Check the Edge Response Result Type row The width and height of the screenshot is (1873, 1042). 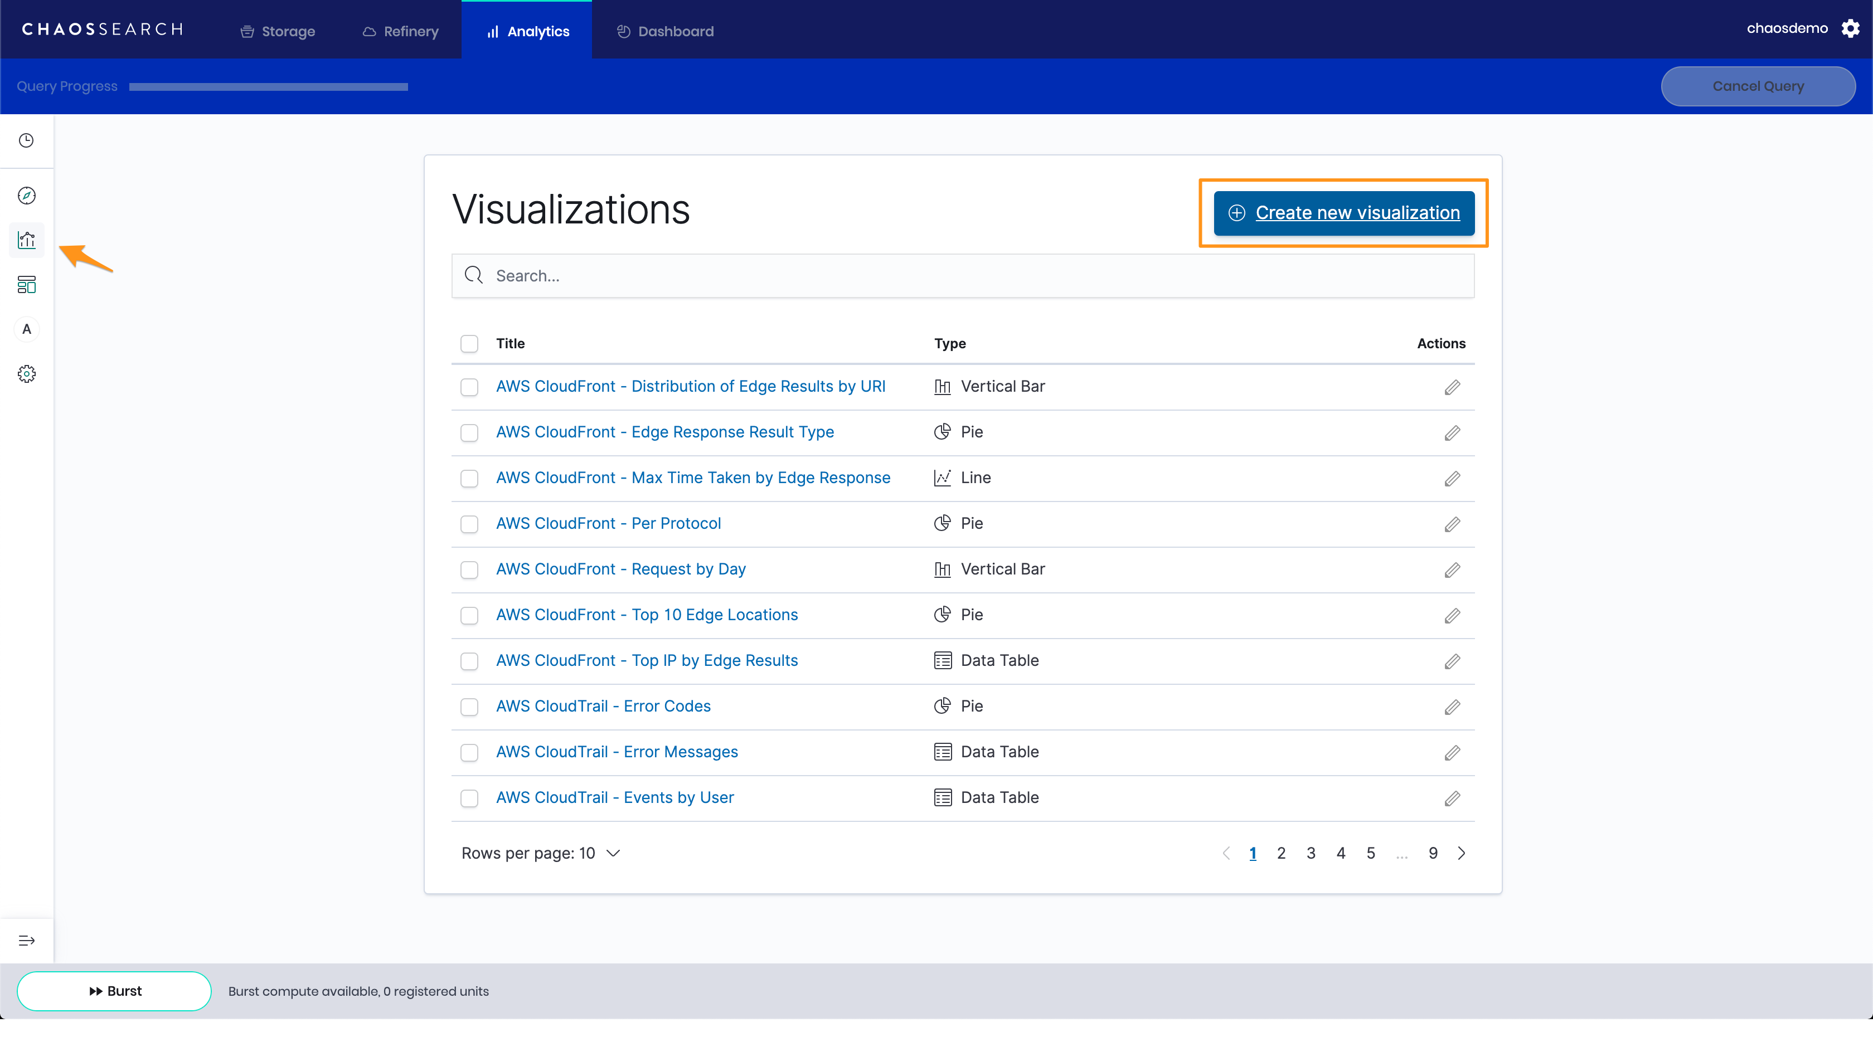[x=469, y=432]
